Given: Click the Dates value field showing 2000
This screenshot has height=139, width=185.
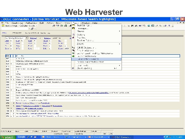Looking at the screenshot, I should (x=67, y=48).
